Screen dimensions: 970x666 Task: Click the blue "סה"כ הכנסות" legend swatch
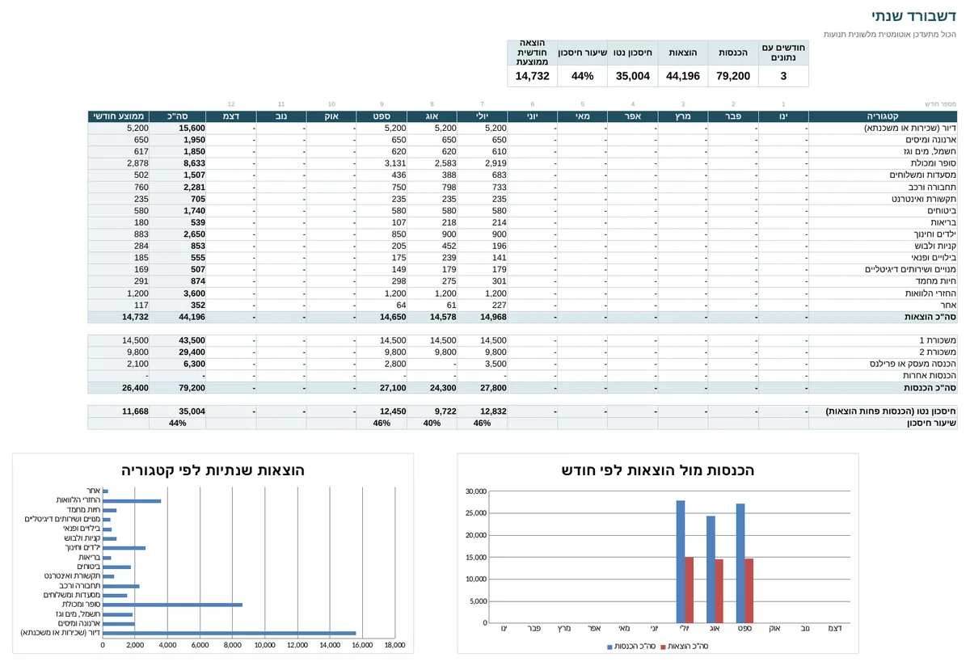(610, 646)
